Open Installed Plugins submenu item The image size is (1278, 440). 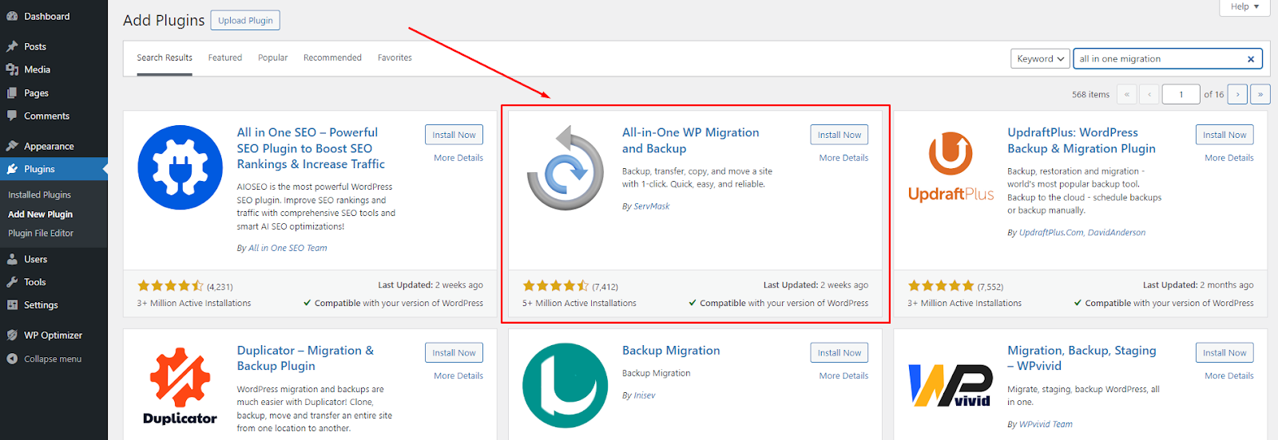tap(40, 194)
